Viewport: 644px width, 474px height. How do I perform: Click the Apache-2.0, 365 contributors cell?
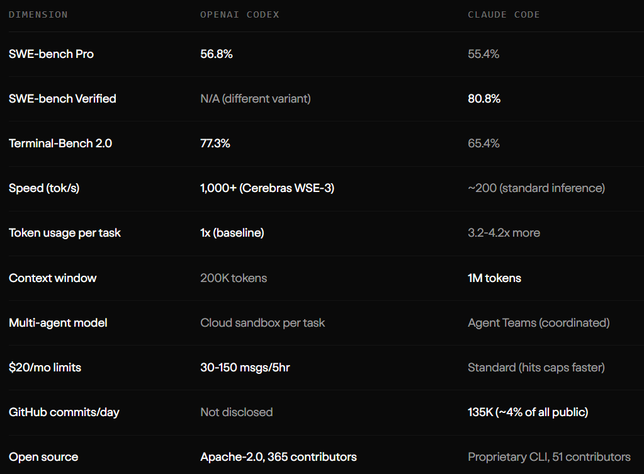pyautogui.click(x=278, y=457)
